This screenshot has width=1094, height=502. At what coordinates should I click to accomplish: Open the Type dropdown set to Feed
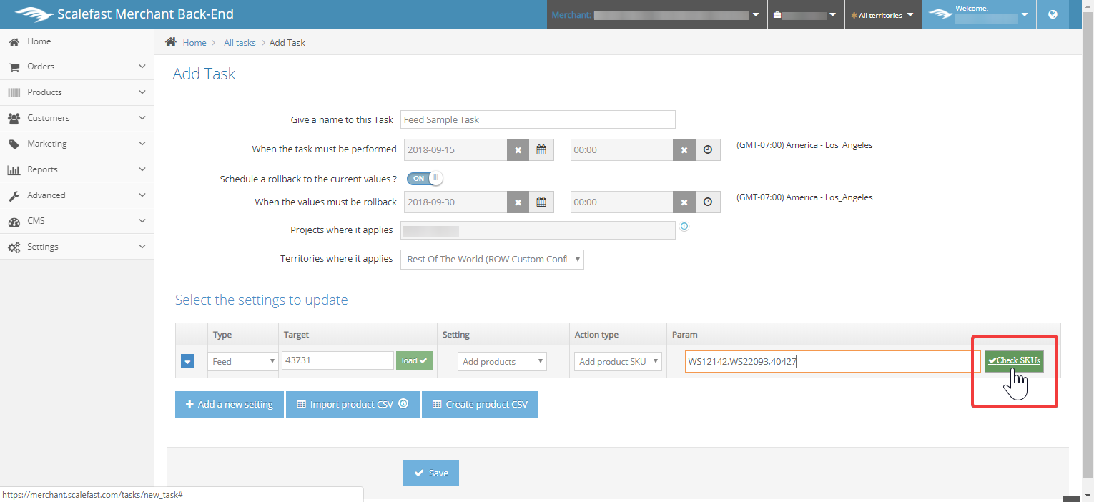pyautogui.click(x=242, y=362)
